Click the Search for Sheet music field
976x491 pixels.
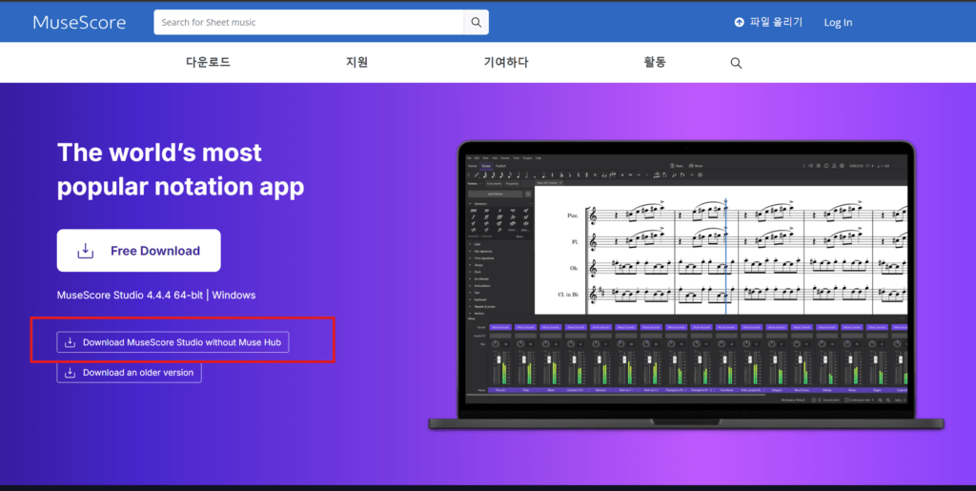tap(309, 22)
